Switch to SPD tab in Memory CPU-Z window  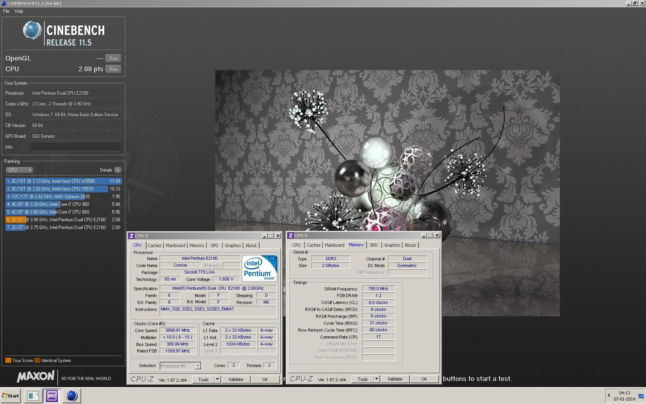374,245
